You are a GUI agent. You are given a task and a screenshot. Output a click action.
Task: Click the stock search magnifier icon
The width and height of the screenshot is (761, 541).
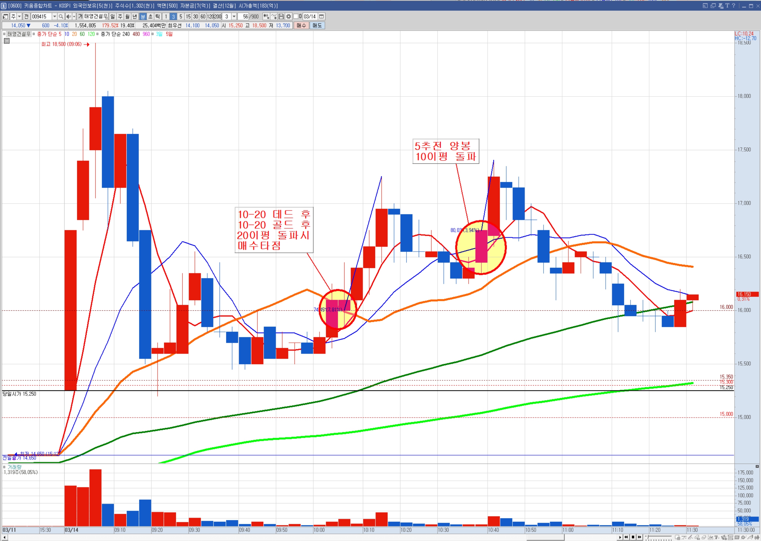(x=61, y=16)
